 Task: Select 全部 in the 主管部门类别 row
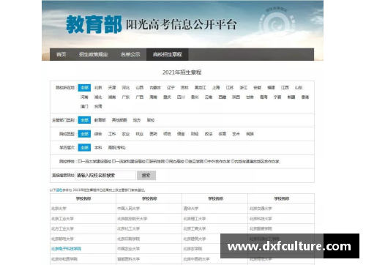coord(84,120)
